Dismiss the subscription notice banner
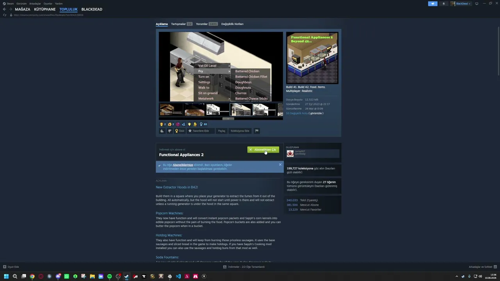 (280, 165)
